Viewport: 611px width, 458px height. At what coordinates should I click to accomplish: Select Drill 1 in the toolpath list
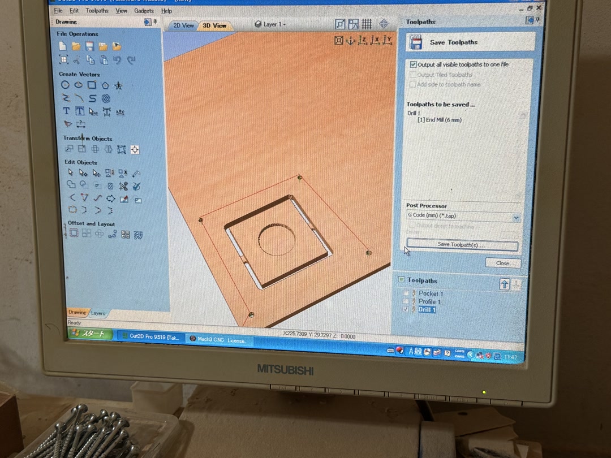tap(427, 309)
